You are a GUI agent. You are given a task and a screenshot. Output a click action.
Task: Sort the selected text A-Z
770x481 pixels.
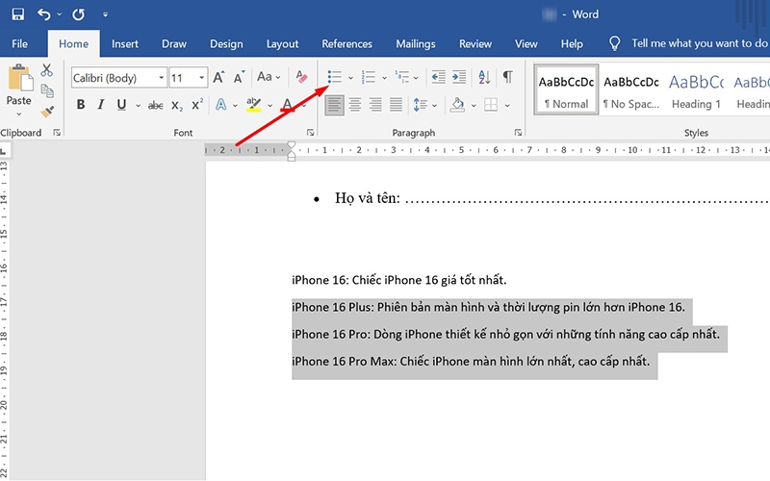[x=484, y=77]
